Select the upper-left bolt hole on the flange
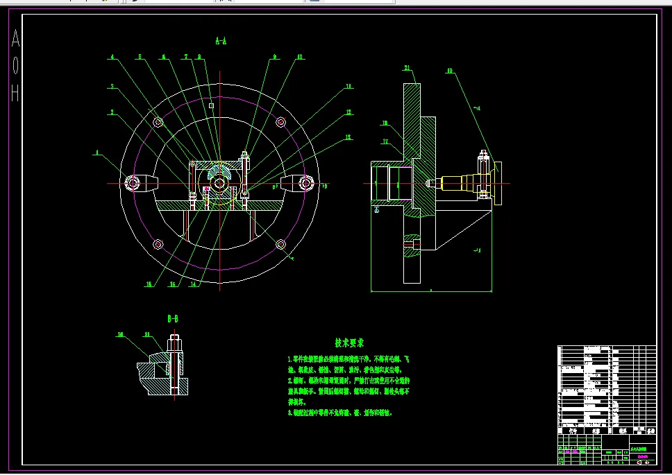This screenshot has width=672, height=475. [158, 122]
